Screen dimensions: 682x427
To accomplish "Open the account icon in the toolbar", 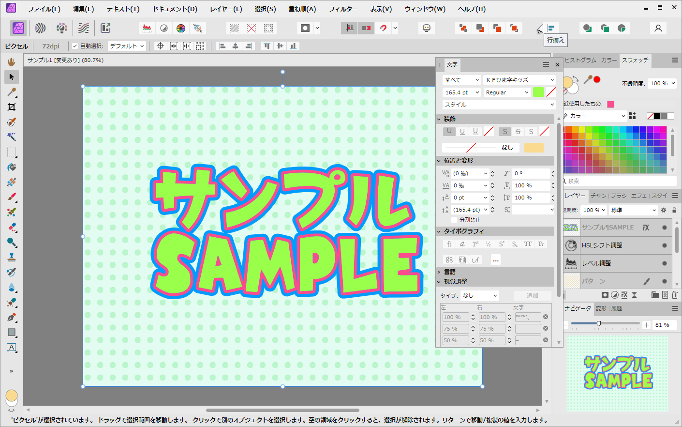I will (658, 28).
